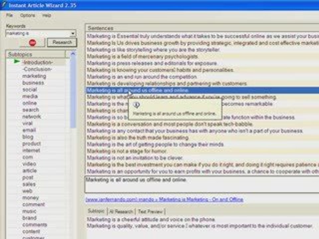
Task: Select the 'search' subtopic
Action: [31, 110]
